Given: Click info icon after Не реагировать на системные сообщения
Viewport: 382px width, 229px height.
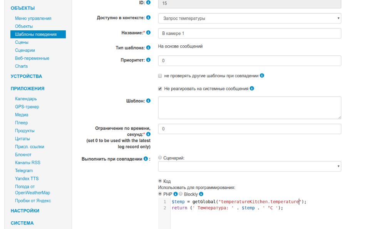Looking at the screenshot, I should tap(252, 88).
